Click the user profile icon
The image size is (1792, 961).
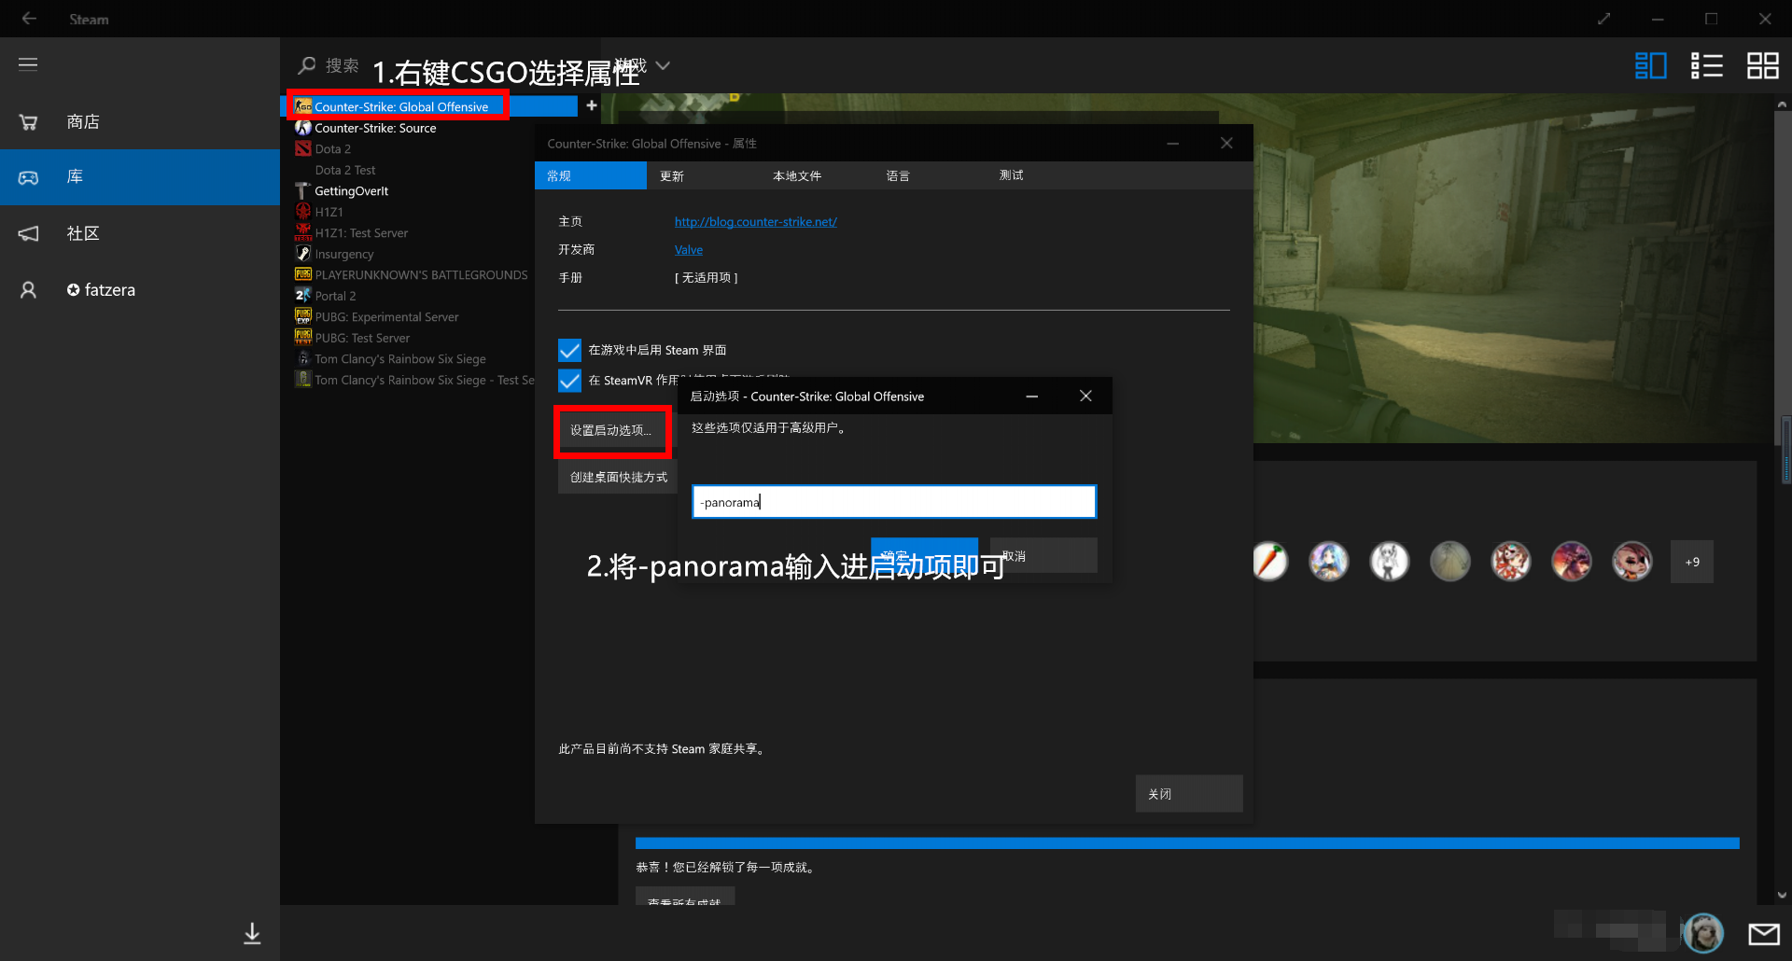coord(28,290)
